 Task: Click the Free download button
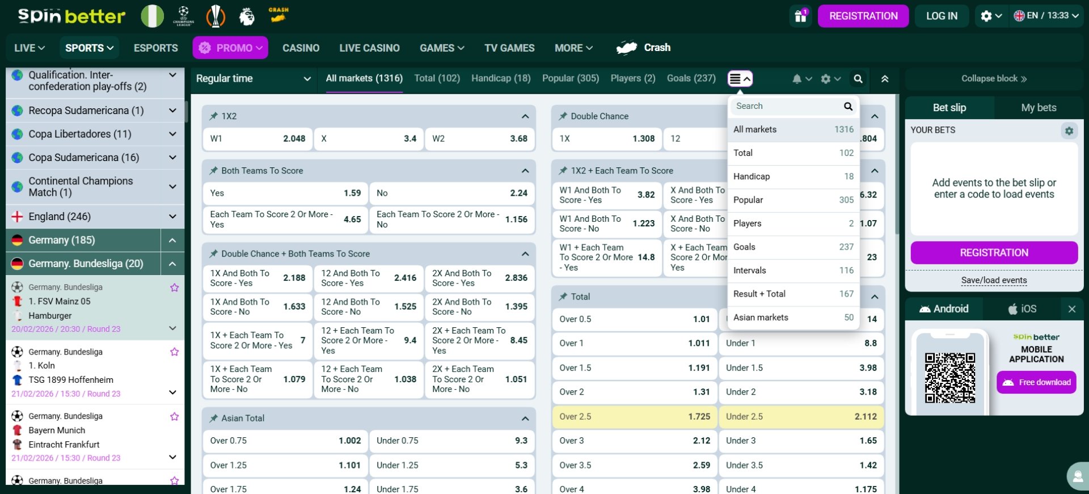coord(1036,382)
